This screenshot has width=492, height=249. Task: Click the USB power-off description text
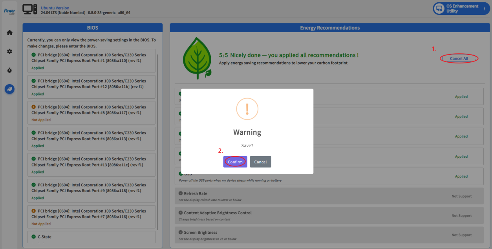(x=230, y=180)
